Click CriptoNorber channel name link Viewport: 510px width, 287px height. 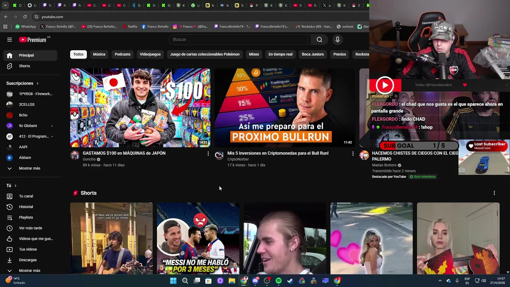[238, 159]
